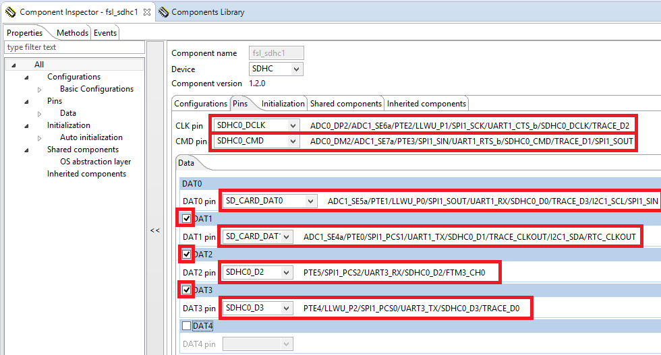Select OS abstraction layer tree item
The width and height of the screenshot is (661, 355).
tap(95, 162)
